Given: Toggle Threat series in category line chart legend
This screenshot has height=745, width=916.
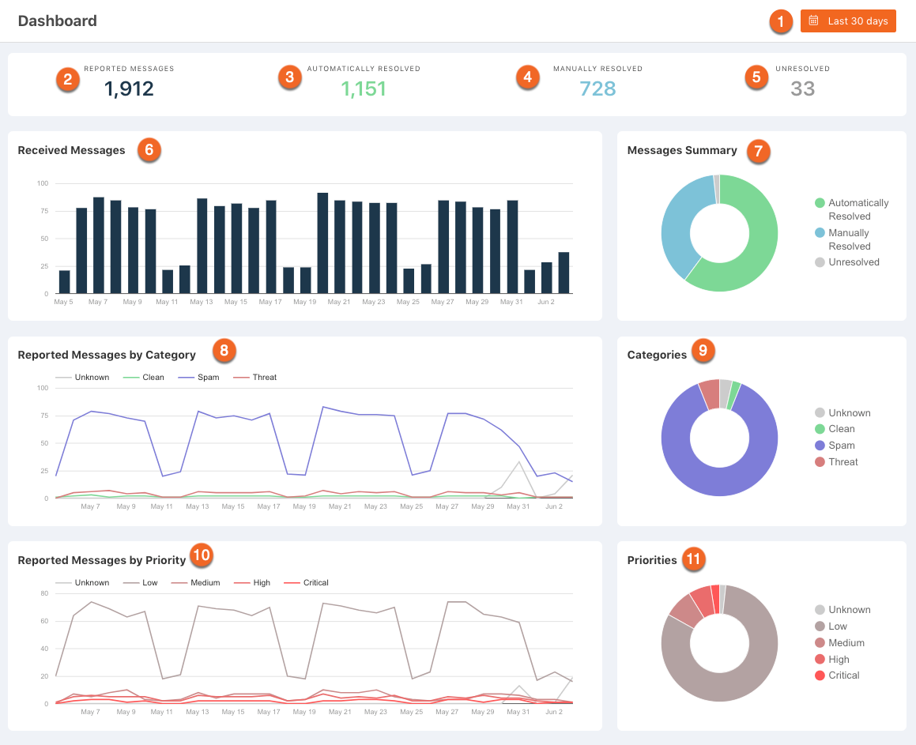Looking at the screenshot, I should point(254,377).
